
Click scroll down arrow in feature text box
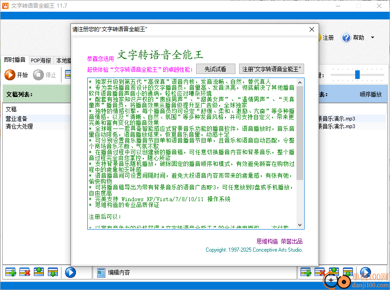pyautogui.click(x=300, y=225)
